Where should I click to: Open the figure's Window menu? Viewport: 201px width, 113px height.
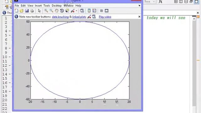point(68,6)
